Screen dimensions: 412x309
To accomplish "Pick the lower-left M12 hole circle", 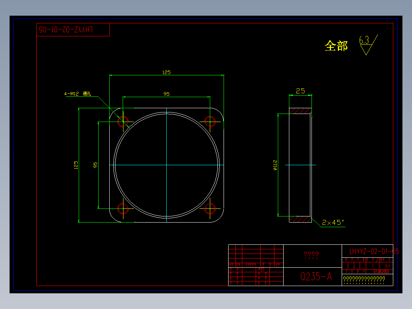I will point(123,208).
